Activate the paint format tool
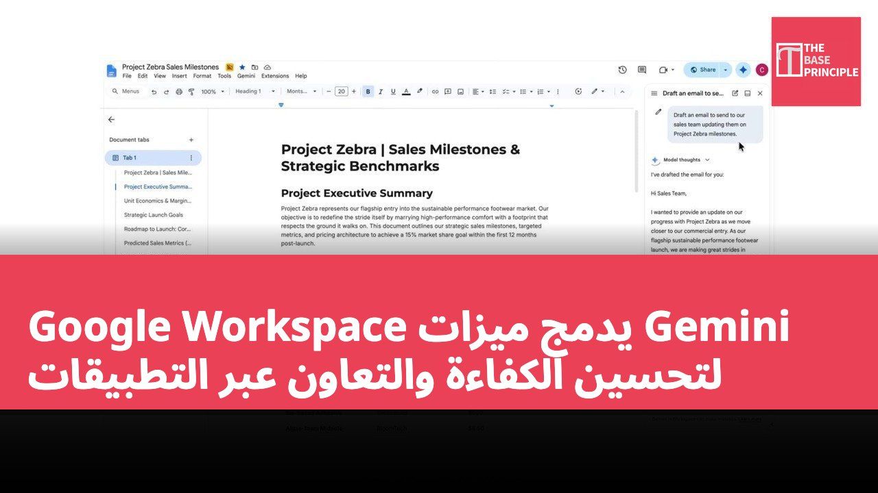Image resolution: width=878 pixels, height=493 pixels. pyautogui.click(x=191, y=91)
